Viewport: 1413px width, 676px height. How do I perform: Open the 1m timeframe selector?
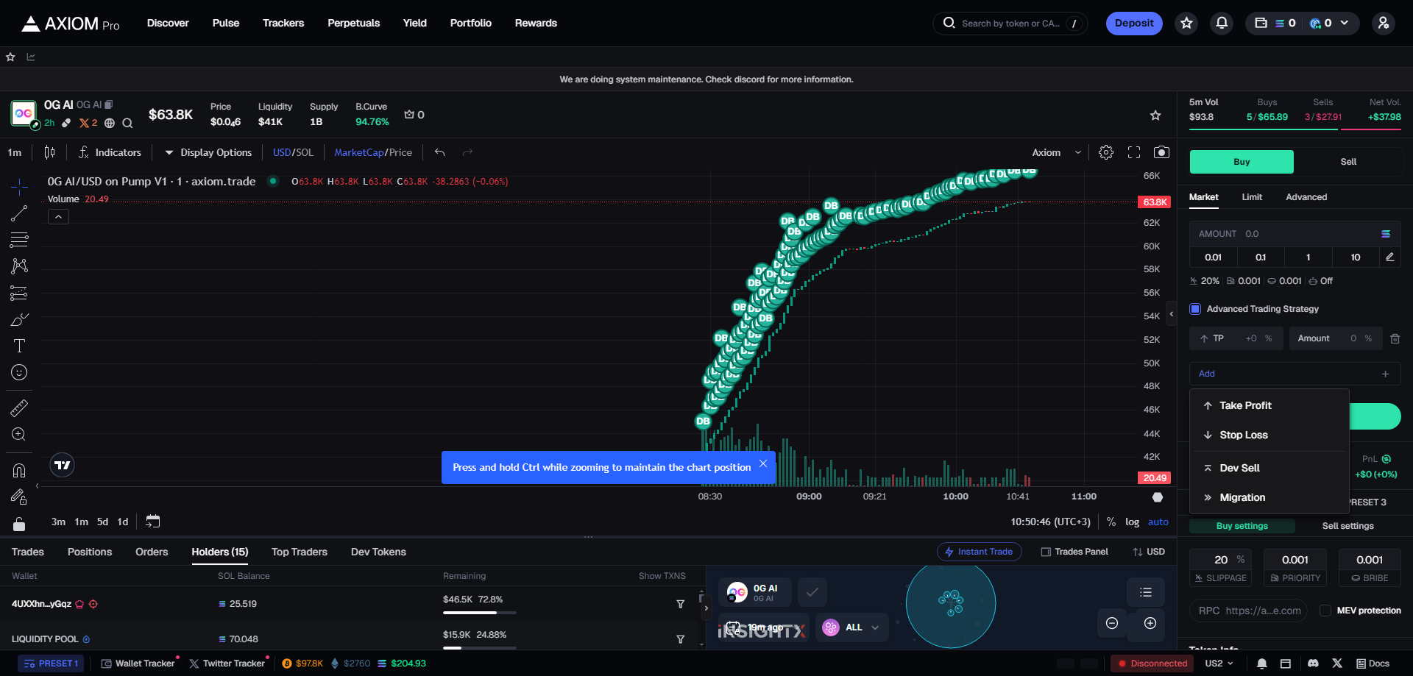click(x=15, y=152)
